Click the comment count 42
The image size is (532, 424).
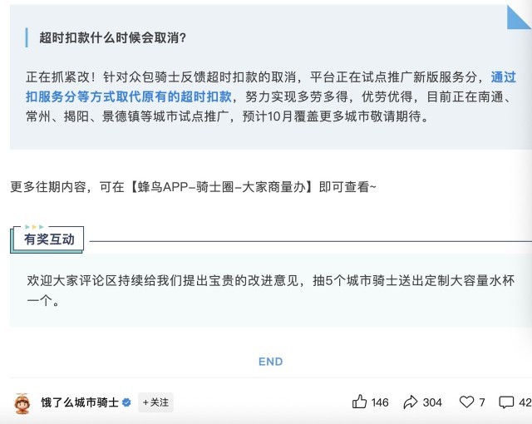525,402
